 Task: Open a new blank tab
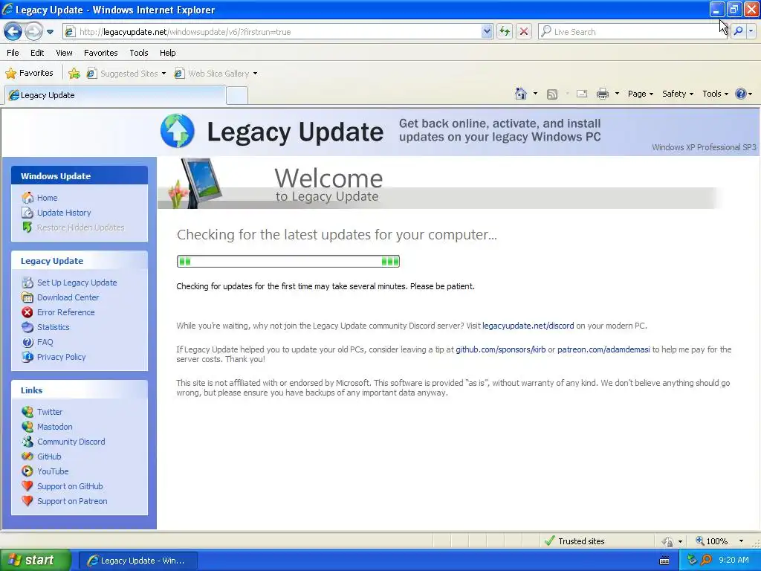[x=237, y=95]
